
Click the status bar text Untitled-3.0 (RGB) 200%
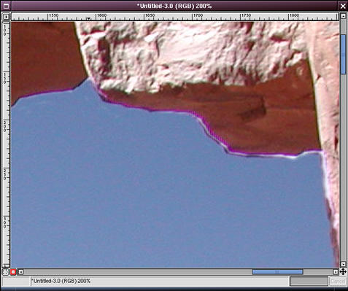point(61,281)
